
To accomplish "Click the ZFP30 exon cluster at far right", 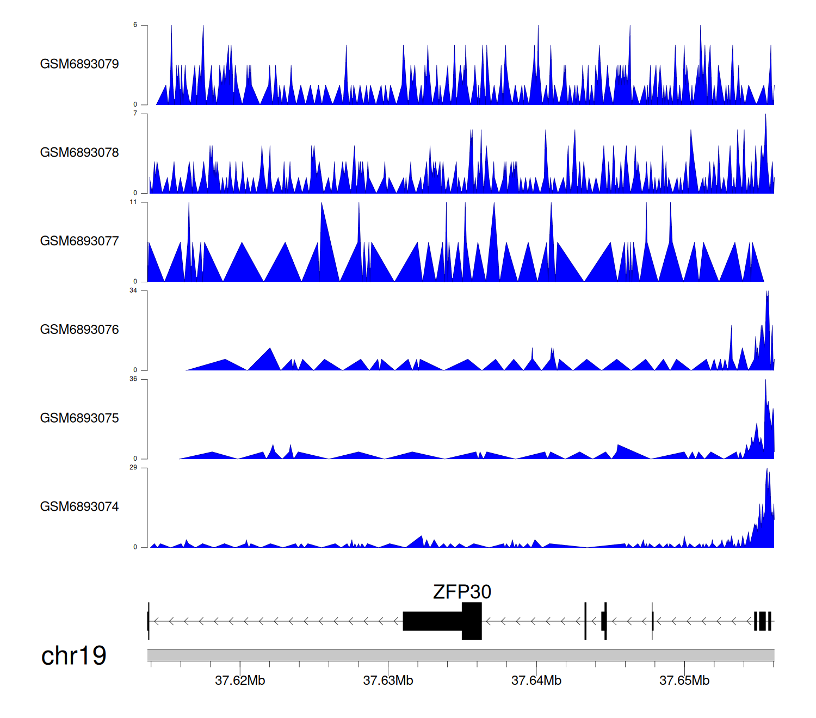I will (x=762, y=621).
